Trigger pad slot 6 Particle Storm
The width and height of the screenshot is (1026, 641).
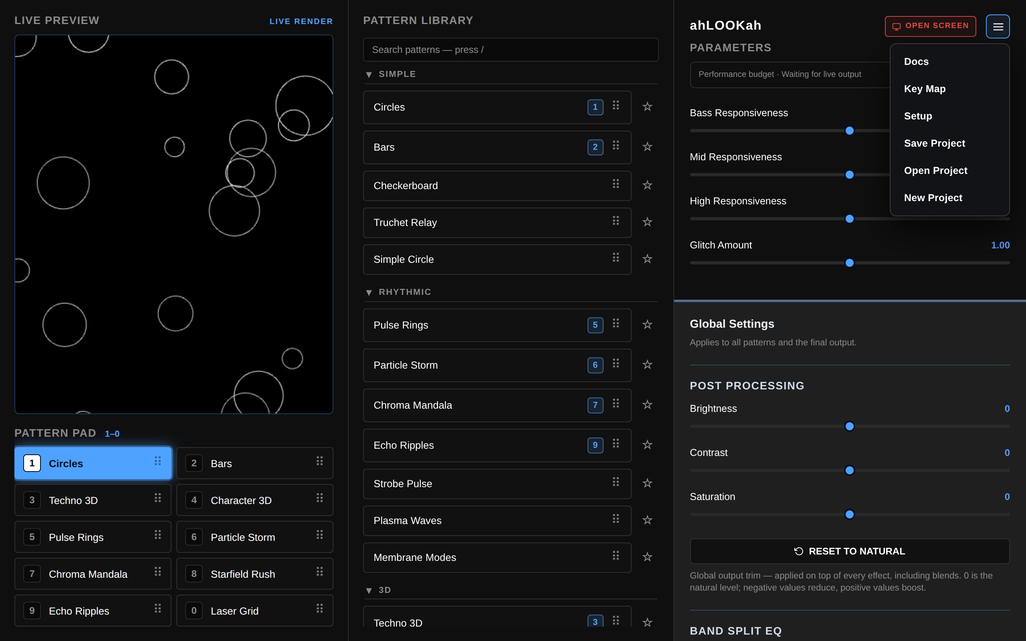point(255,537)
